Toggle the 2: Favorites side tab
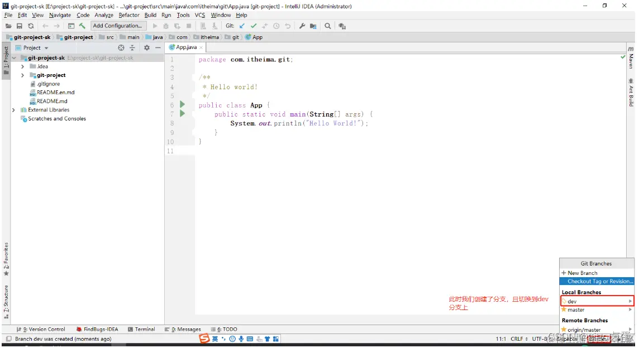The height and width of the screenshot is (348, 639). (x=6, y=259)
